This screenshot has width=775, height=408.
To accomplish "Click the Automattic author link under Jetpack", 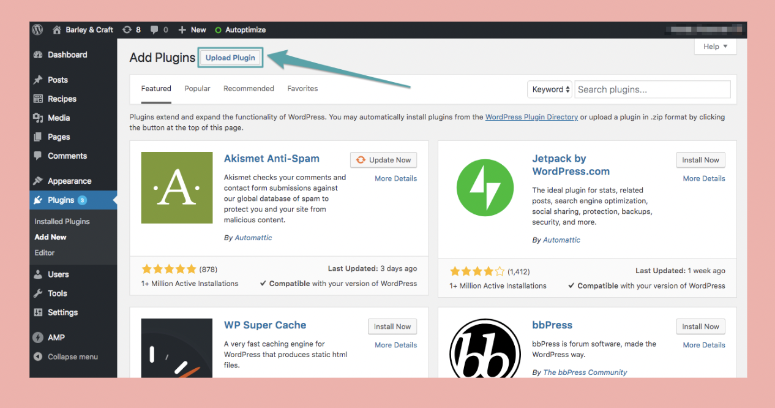I will tap(562, 240).
